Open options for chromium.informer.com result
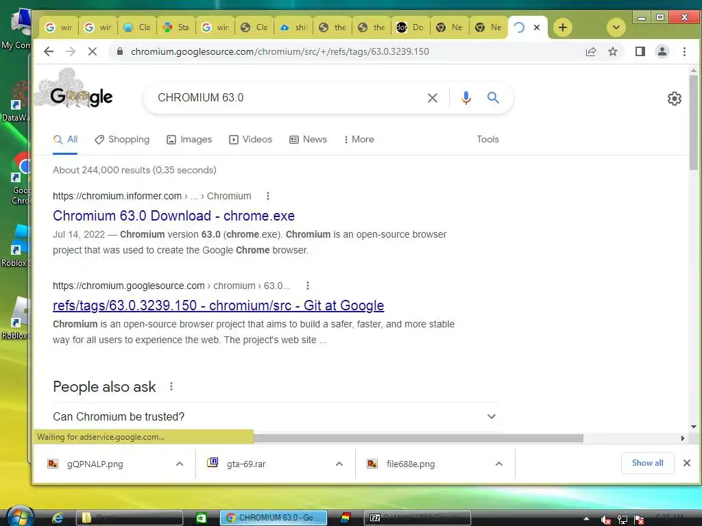702x526 pixels. (268, 196)
